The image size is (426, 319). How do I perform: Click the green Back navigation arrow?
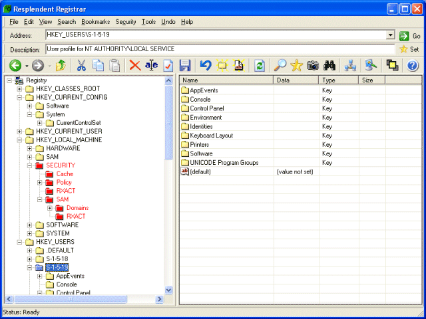[x=15, y=65]
